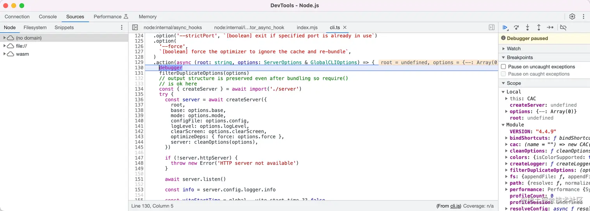
Task: Hide the debugger sidebar
Action: 492,28
